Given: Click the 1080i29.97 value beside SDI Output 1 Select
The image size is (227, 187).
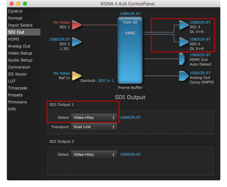Looking at the screenshot, I should click(130, 117).
